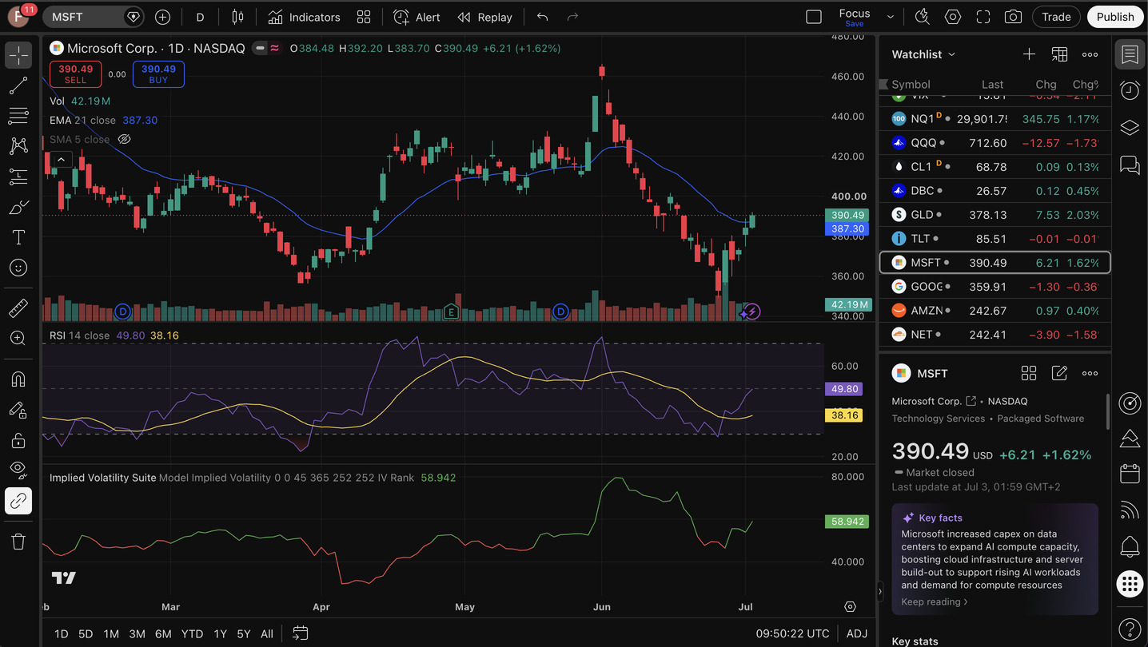This screenshot has width=1148, height=647.
Task: Select the brush drawing tool
Action: (18, 207)
